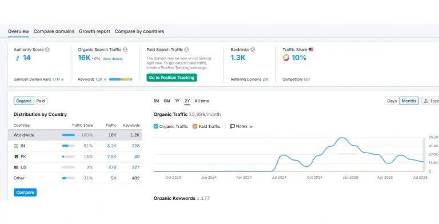This screenshot has height=224, width=439.
Task: Switch chart to Months view
Action: [409, 101]
